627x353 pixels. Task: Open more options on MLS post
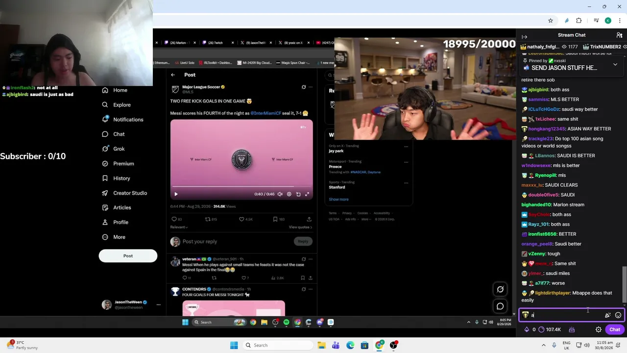pyautogui.click(x=311, y=87)
